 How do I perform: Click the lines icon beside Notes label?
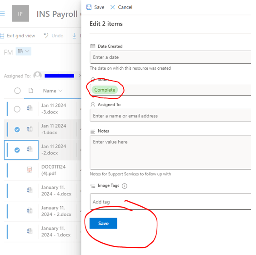(x=93, y=131)
